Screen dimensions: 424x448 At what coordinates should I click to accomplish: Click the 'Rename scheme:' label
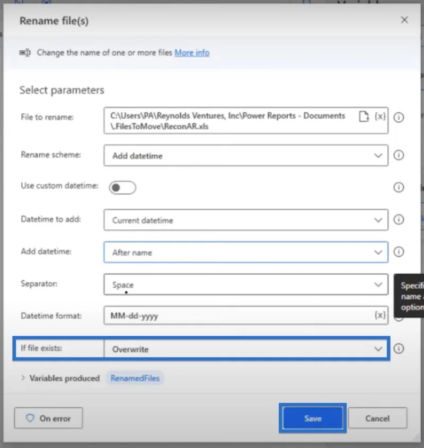(51, 155)
